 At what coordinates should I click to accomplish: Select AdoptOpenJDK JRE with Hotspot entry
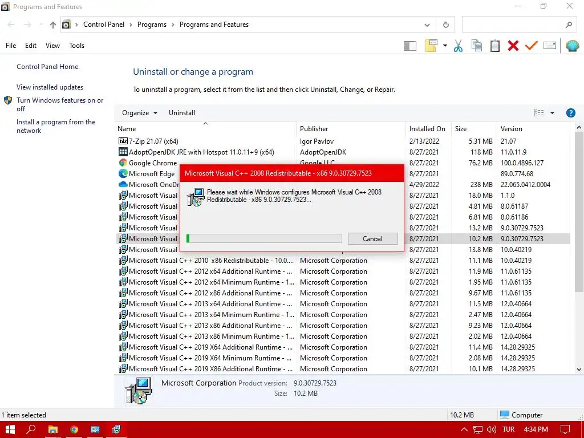coord(343,152)
